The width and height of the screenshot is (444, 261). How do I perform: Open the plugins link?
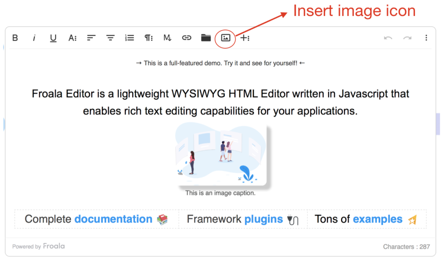click(263, 219)
